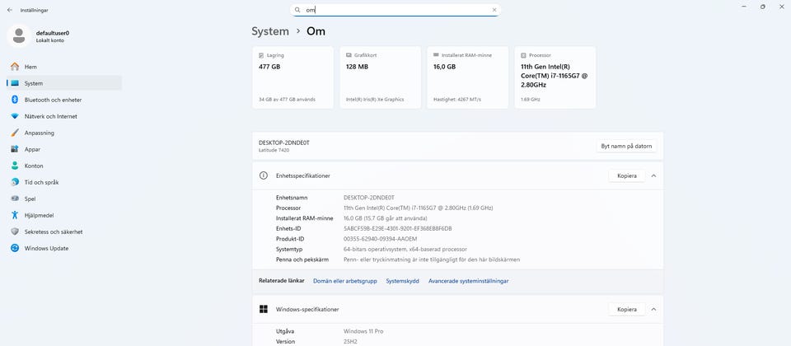
Task: Open the Grafikkort 128 MB card
Action: 381,77
